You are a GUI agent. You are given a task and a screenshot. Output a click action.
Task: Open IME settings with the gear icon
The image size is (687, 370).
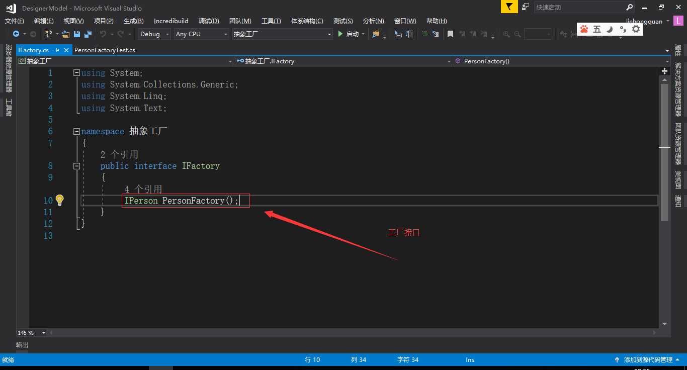[636, 29]
